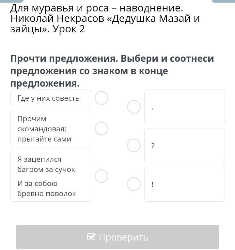
Task: Click the 'И за собою бревно поволок' text
Action: click(46, 189)
